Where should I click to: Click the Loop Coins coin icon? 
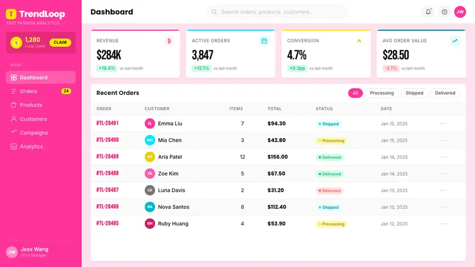point(16,43)
